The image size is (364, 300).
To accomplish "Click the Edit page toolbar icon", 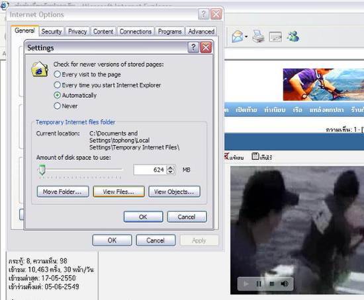I will pos(275,36).
